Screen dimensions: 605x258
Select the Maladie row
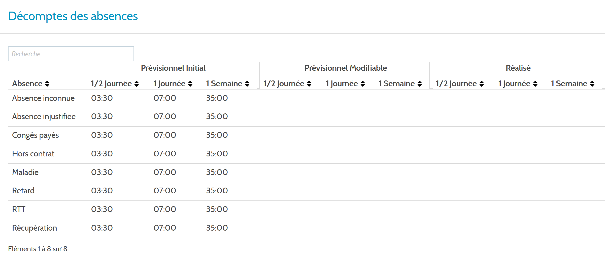click(x=307, y=173)
